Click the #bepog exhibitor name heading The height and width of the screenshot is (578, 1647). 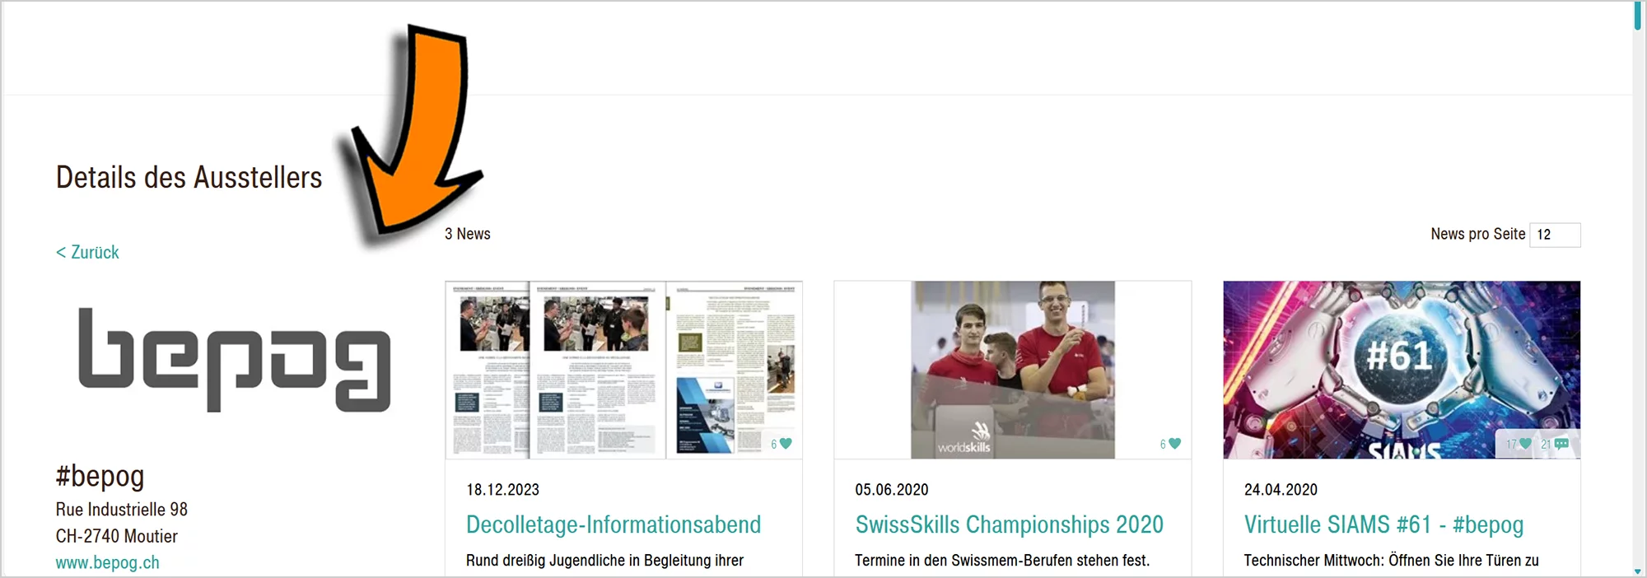point(100,476)
